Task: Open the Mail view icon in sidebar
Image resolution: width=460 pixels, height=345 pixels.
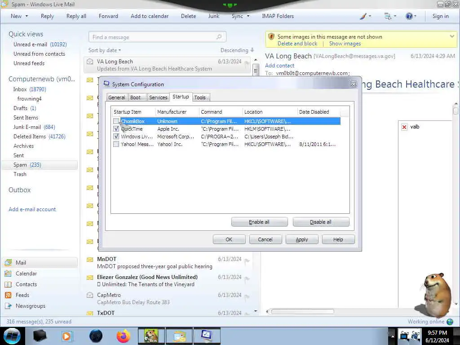Action: pos(8,262)
